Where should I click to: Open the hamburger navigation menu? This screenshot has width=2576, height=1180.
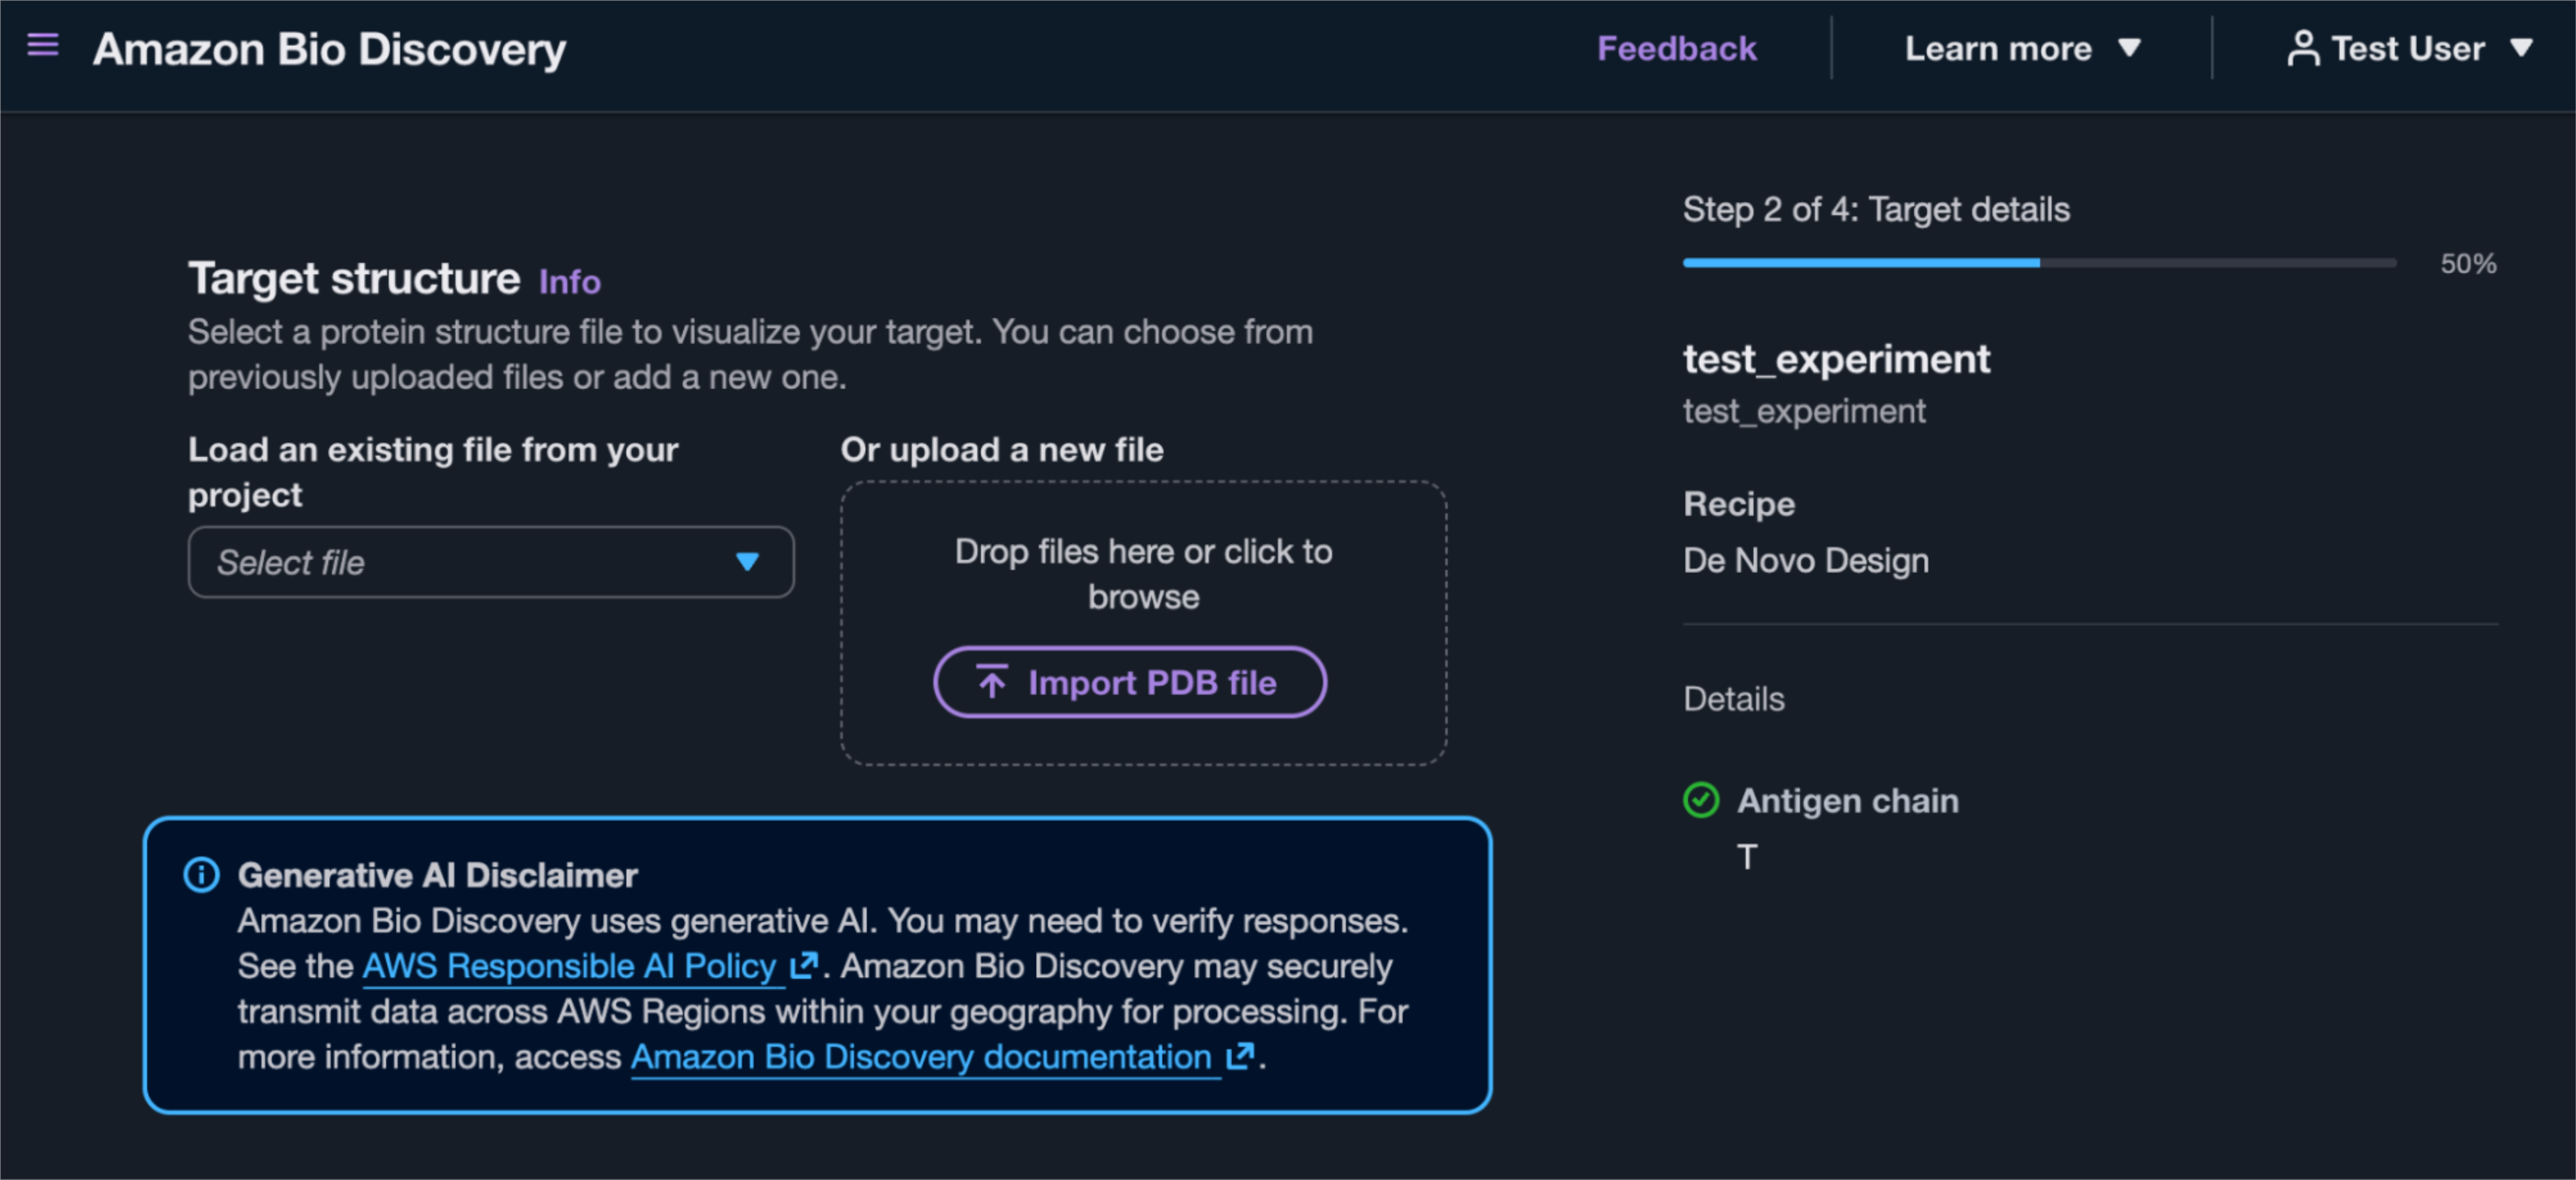43,45
